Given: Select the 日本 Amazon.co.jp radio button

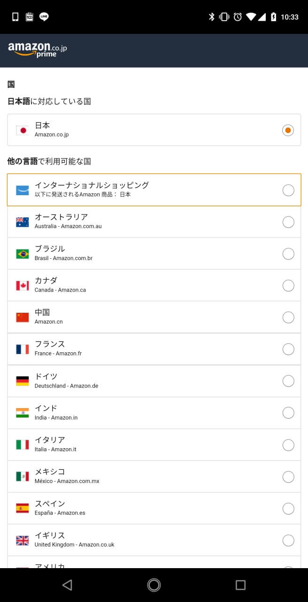Looking at the screenshot, I should click(x=288, y=130).
